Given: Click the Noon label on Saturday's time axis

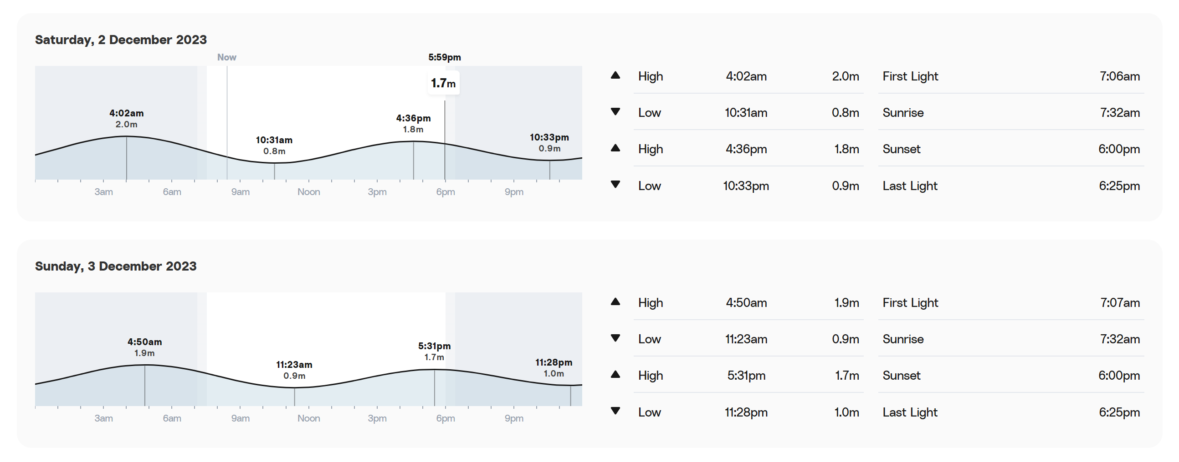Looking at the screenshot, I should pyautogui.click(x=309, y=192).
